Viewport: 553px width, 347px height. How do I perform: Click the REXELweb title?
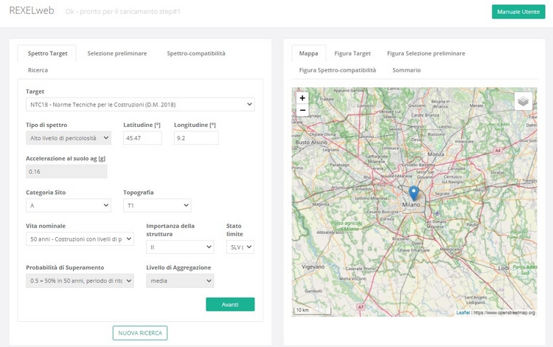coord(32,10)
